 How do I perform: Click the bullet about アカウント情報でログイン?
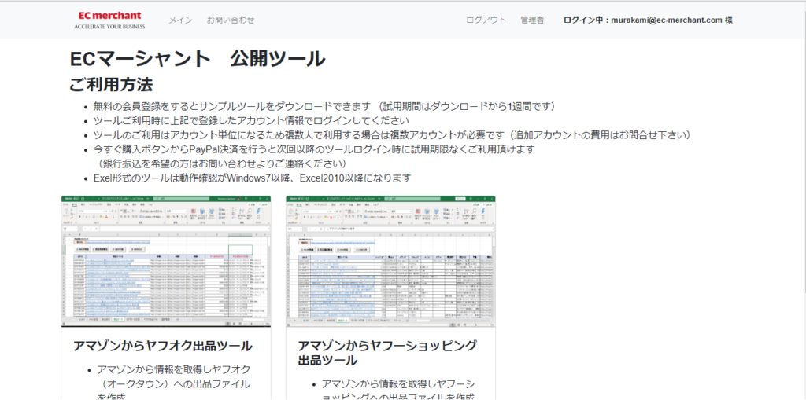click(x=251, y=121)
